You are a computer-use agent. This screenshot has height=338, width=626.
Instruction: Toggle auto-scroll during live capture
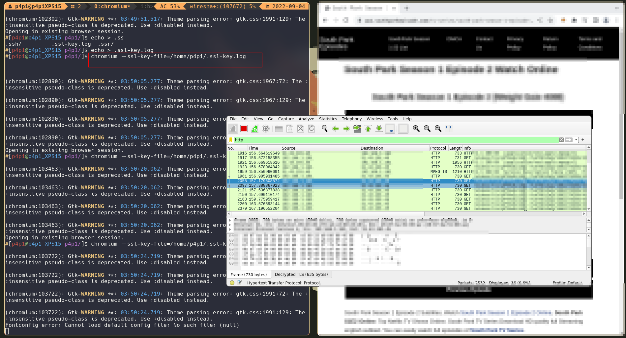coord(390,129)
